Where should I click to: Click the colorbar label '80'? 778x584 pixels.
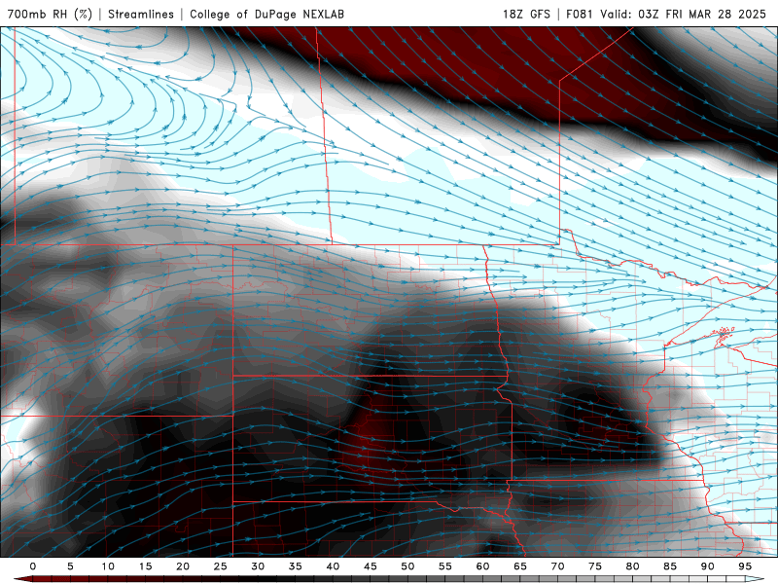[633, 566]
